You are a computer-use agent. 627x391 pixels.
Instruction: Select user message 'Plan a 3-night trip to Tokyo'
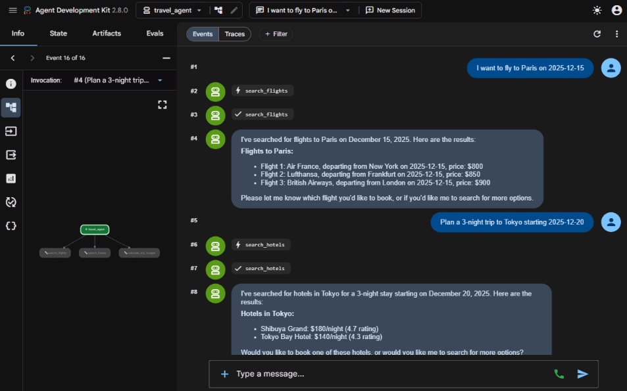coord(512,222)
